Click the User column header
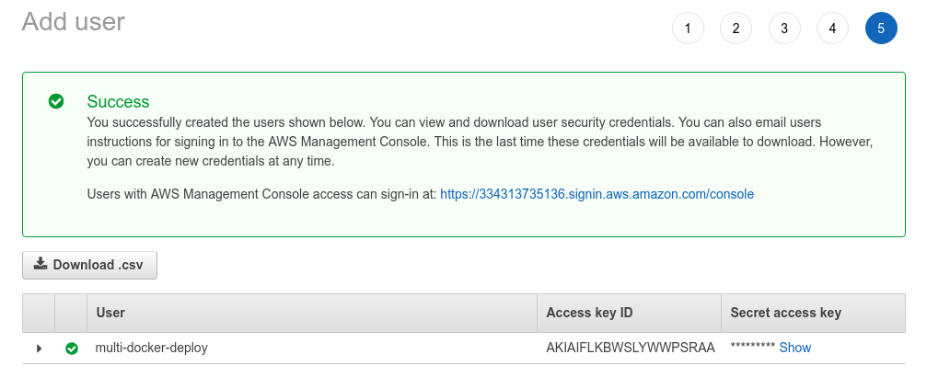The image size is (927, 389). (x=110, y=313)
